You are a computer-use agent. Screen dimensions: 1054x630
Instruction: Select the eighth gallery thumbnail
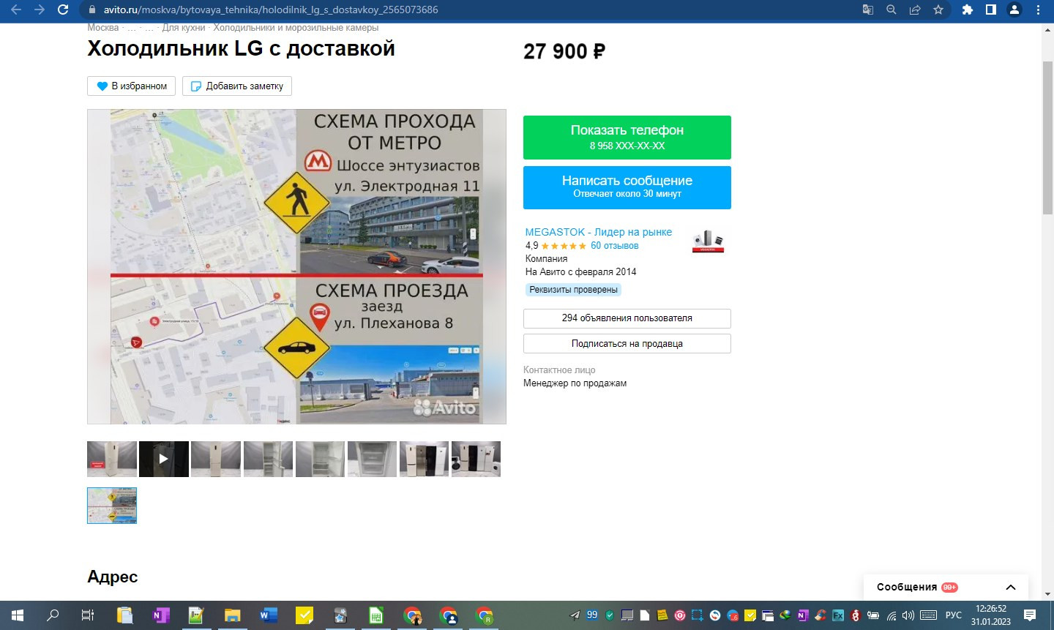click(476, 459)
